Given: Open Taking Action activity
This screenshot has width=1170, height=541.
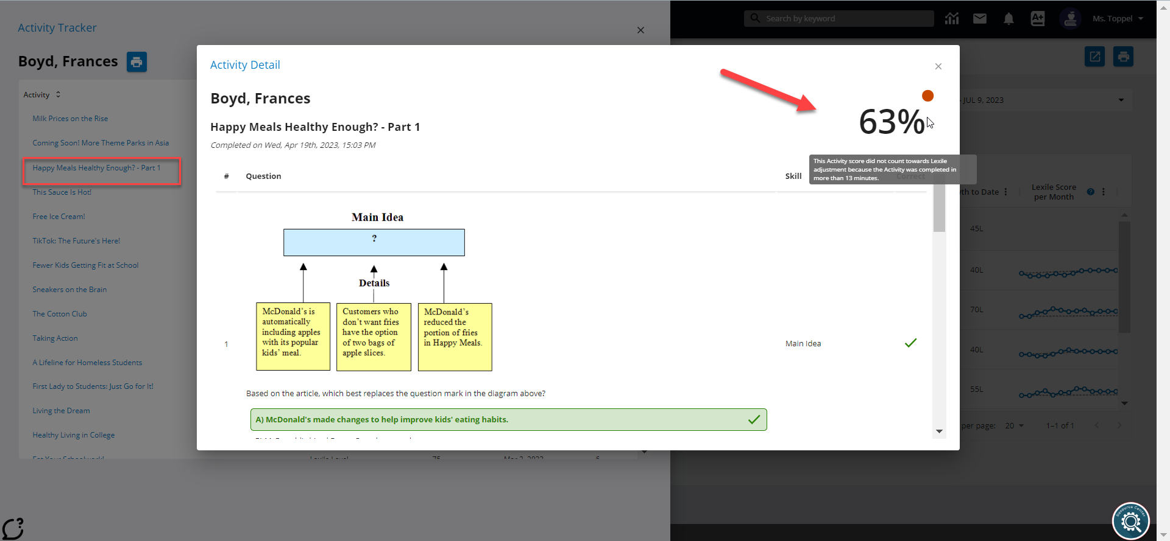Looking at the screenshot, I should coord(55,338).
